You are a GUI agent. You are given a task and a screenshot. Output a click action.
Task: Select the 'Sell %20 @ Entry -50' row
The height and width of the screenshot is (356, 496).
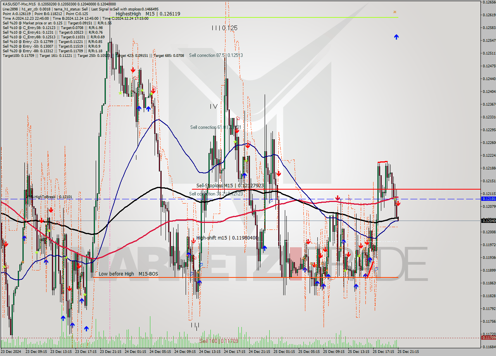coord(51,46)
